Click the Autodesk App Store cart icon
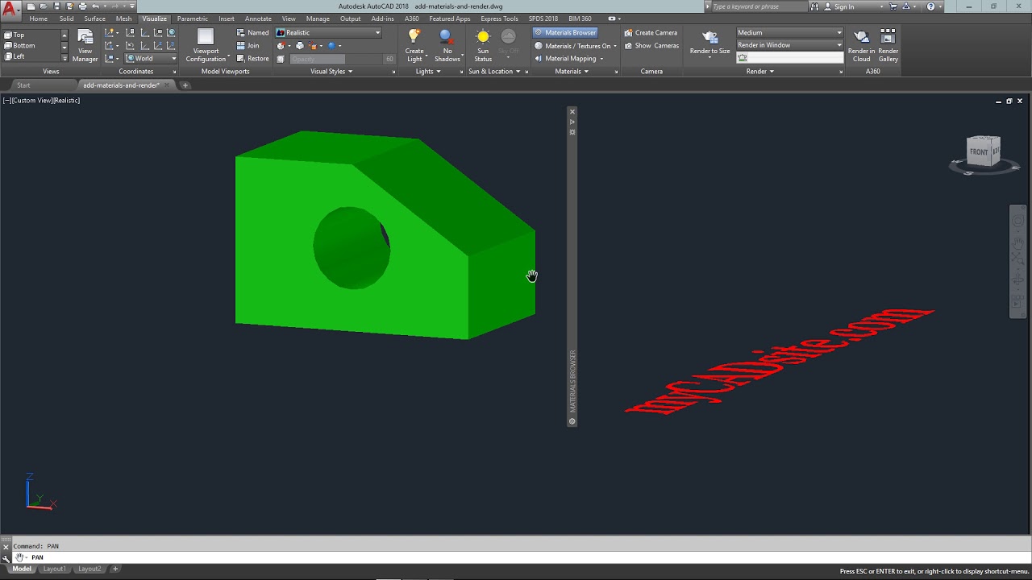This screenshot has width=1032, height=580. coord(893,6)
